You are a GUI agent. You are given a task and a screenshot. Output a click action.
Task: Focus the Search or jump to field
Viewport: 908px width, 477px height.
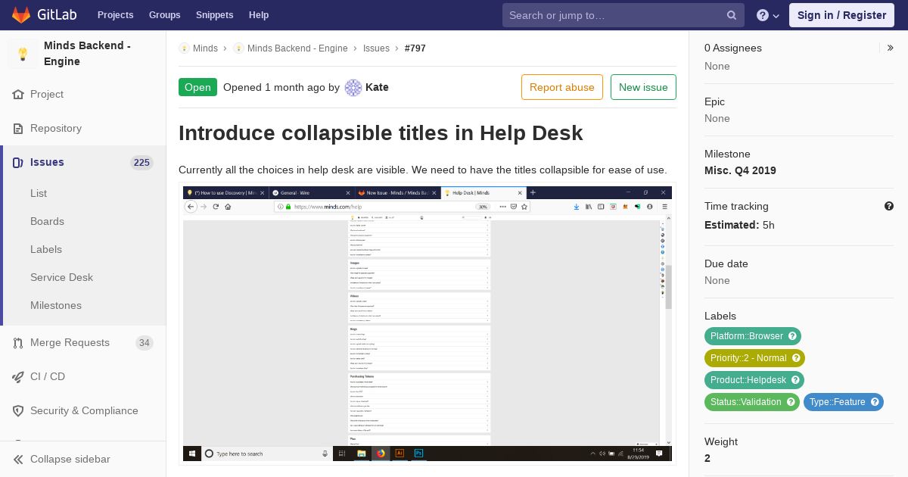click(x=623, y=15)
